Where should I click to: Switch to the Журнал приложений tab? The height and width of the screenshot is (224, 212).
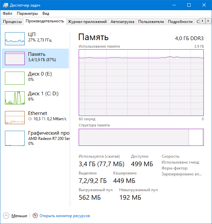point(87,22)
